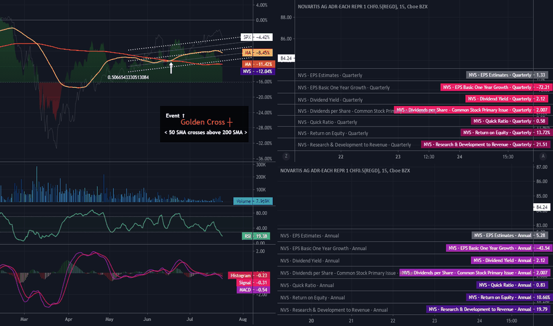
Task: Select 'NVS · Research & Development to Revenue · Annual' legend
Action: tap(333, 310)
